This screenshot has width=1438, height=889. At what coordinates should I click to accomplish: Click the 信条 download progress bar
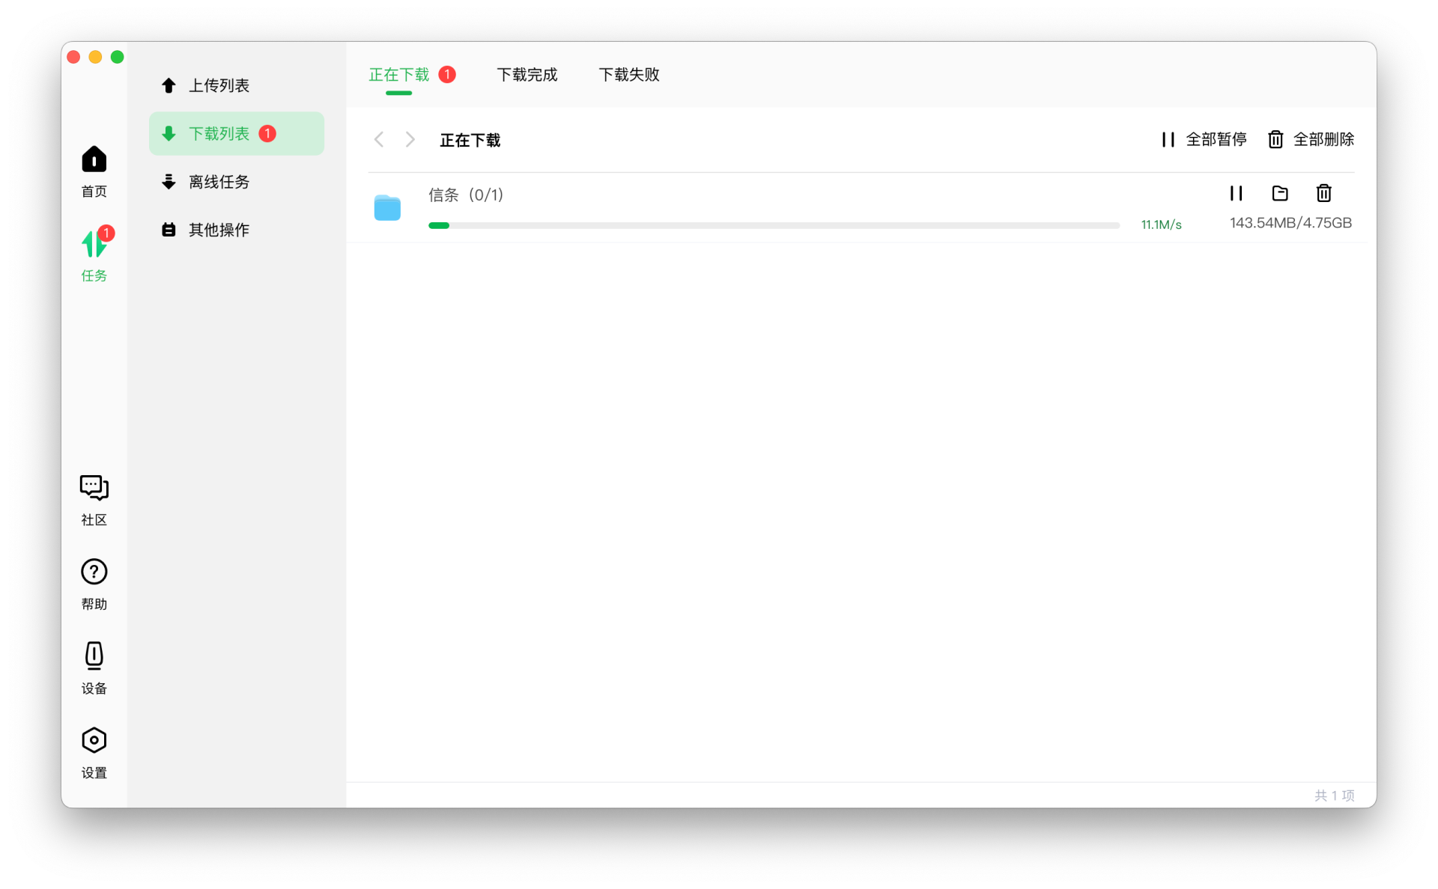point(774,225)
